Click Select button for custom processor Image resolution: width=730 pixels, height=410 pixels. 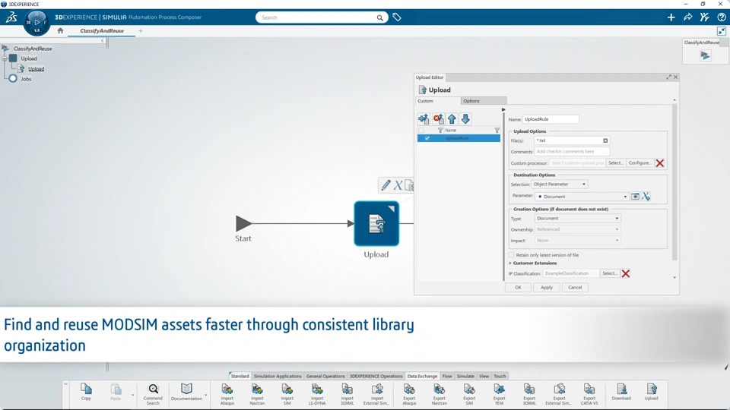pos(615,163)
